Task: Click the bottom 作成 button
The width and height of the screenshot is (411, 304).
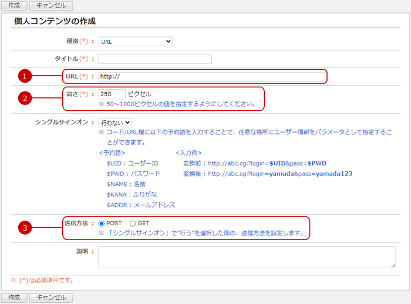Action: click(14, 298)
